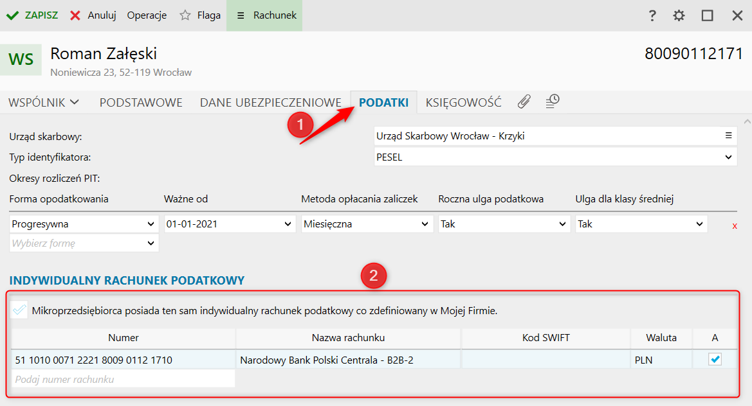Open the Wspólnik dropdown menu
The width and height of the screenshot is (752, 406).
pyautogui.click(x=44, y=102)
